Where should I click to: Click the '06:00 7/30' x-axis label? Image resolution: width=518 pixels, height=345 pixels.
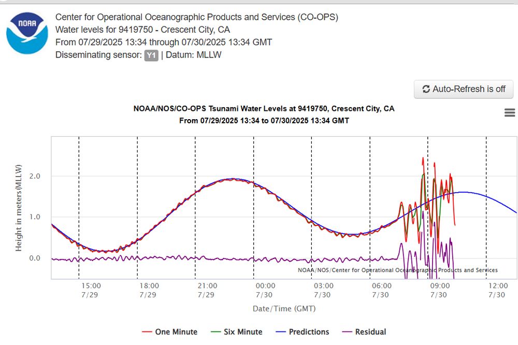pyautogui.click(x=382, y=290)
